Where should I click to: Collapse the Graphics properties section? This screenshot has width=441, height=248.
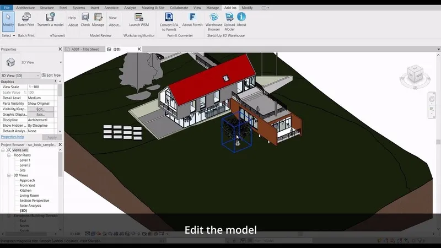click(x=56, y=81)
